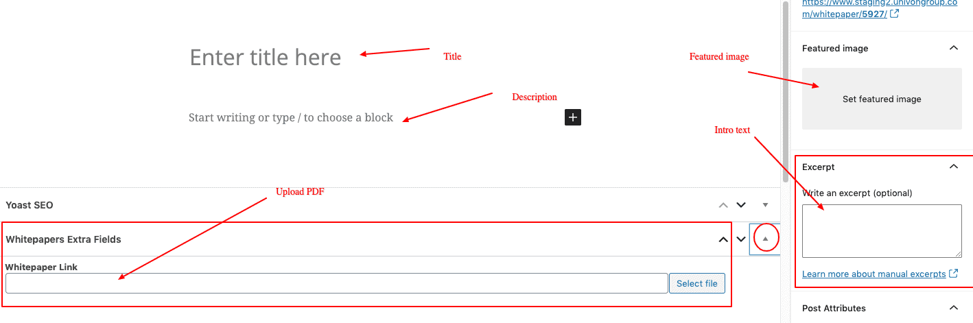Viewport: 973px width, 323px height.
Task: Click the greyed move-up arrow for Yoast SEO
Action: point(723,205)
